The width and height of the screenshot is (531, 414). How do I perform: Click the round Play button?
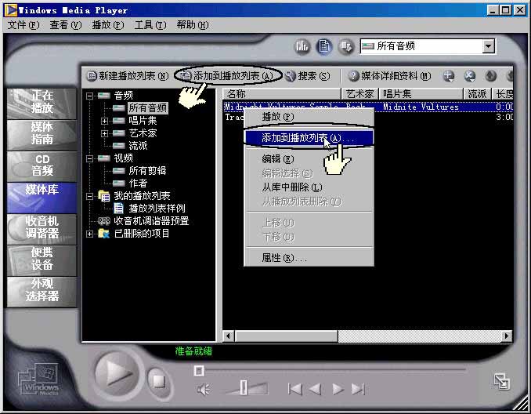117,374
